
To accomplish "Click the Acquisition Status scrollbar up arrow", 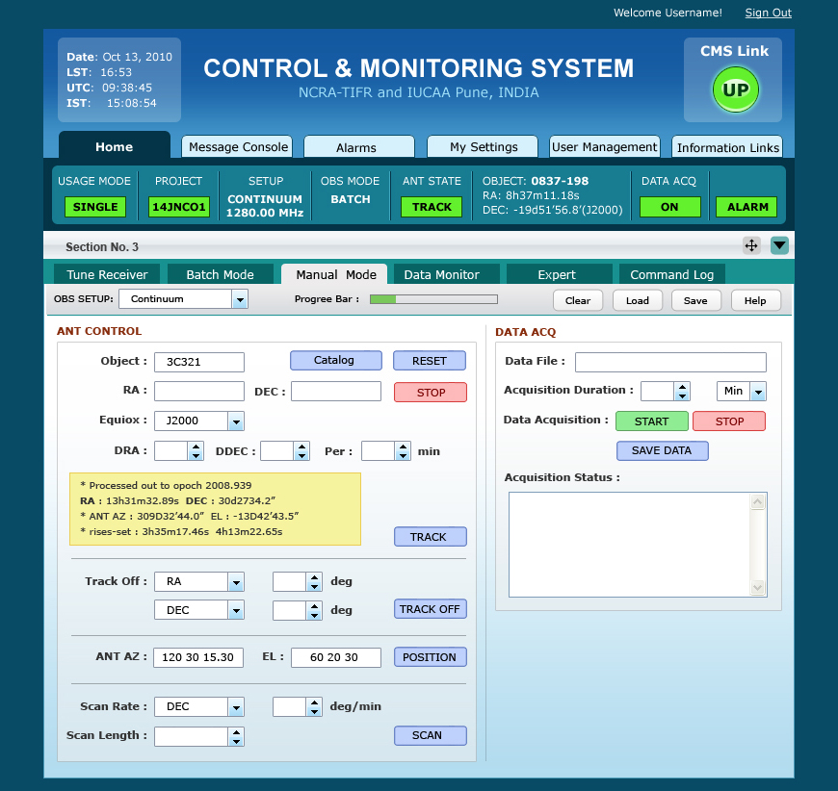I will 758,502.
